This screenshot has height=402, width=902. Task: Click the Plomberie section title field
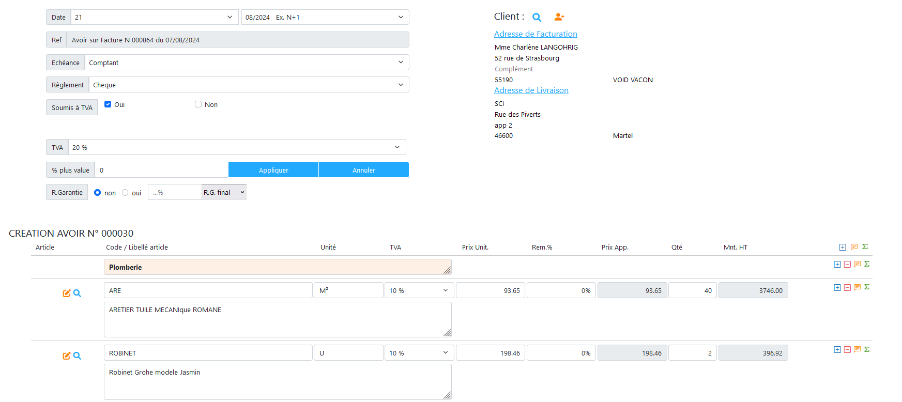click(x=278, y=267)
